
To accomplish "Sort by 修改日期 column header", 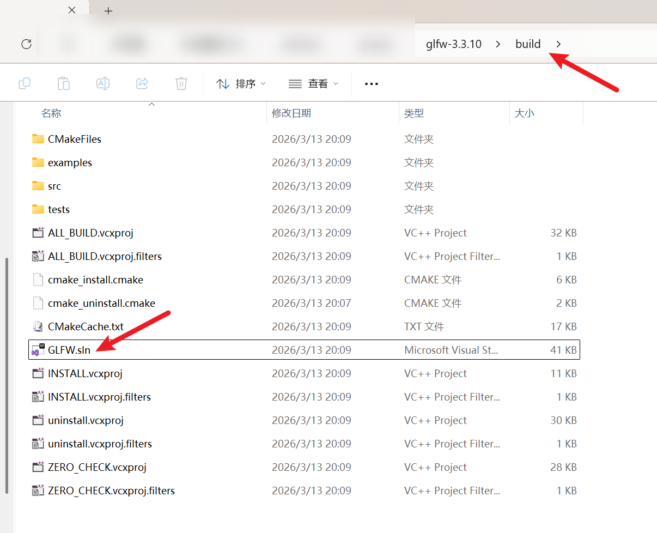I will 291,113.
